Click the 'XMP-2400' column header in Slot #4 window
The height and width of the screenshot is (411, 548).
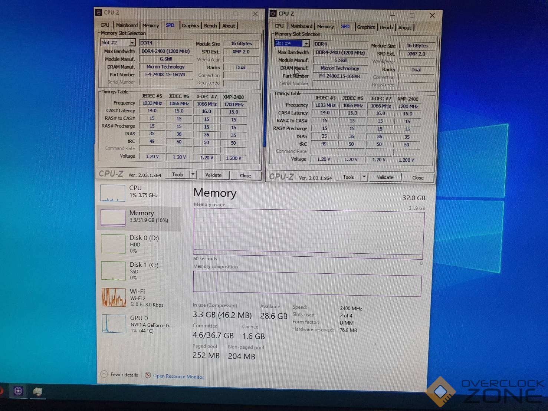tap(408, 99)
